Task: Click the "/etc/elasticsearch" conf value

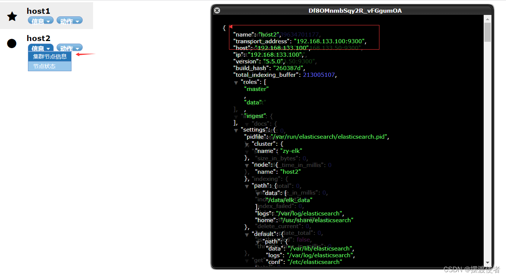Action: [x=315, y=262]
